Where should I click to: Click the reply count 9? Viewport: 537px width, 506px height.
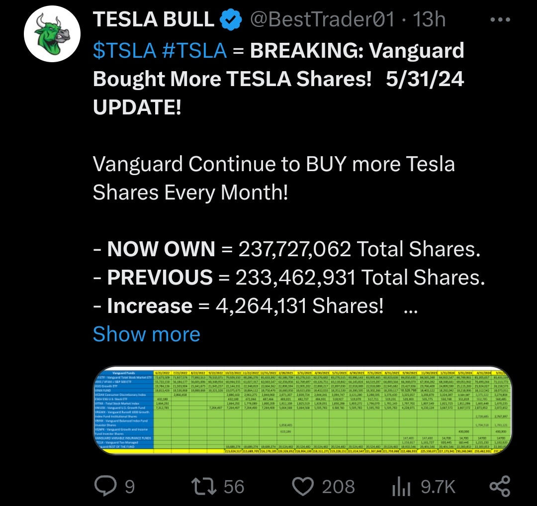[129, 487]
